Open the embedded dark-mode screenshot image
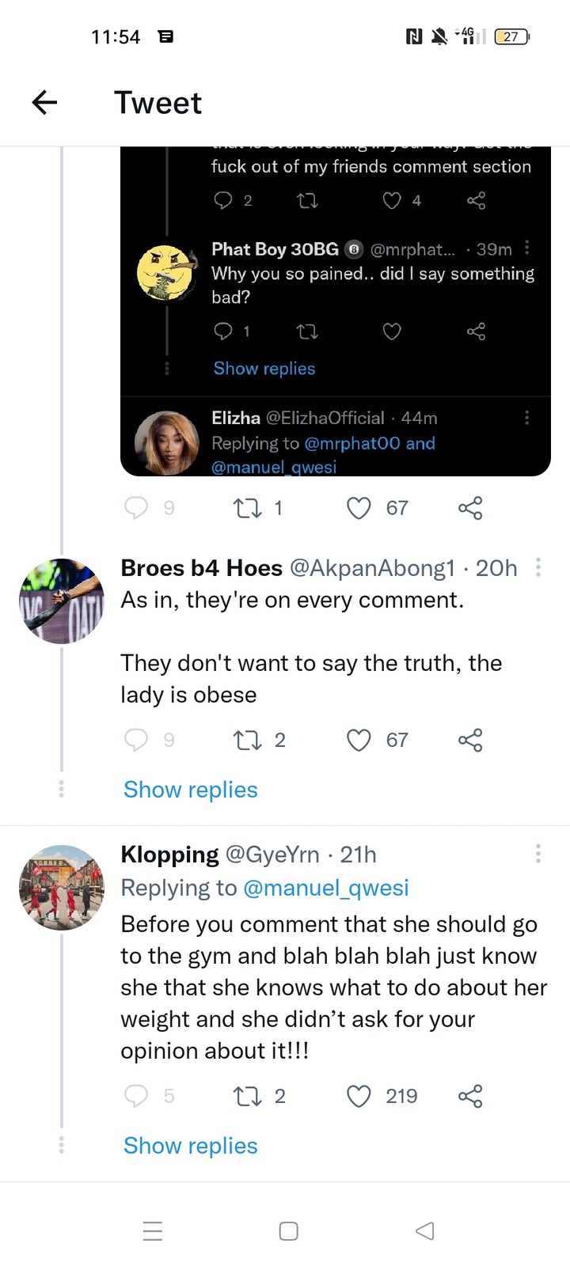The image size is (570, 1266). 336,312
